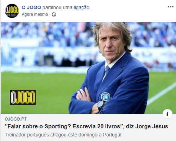Click the info "i" button on preview
Viewport: 176px width, 141px height.
point(168,114)
